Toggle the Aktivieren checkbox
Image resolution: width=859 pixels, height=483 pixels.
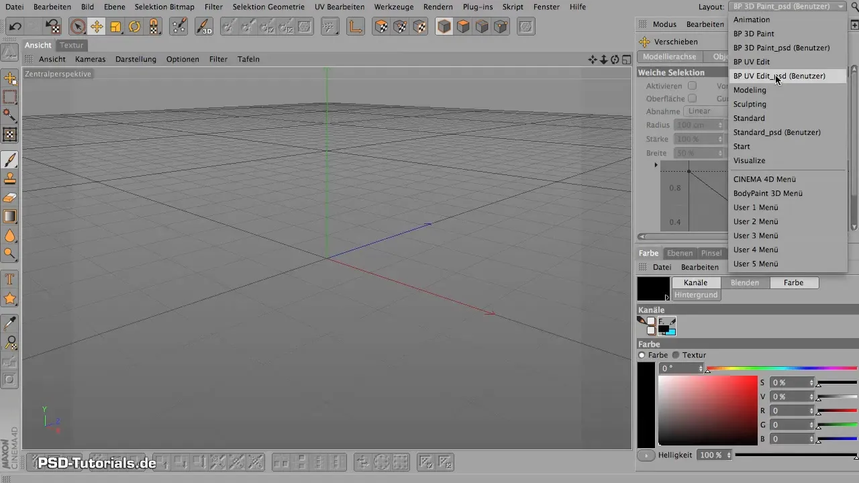[x=692, y=86]
